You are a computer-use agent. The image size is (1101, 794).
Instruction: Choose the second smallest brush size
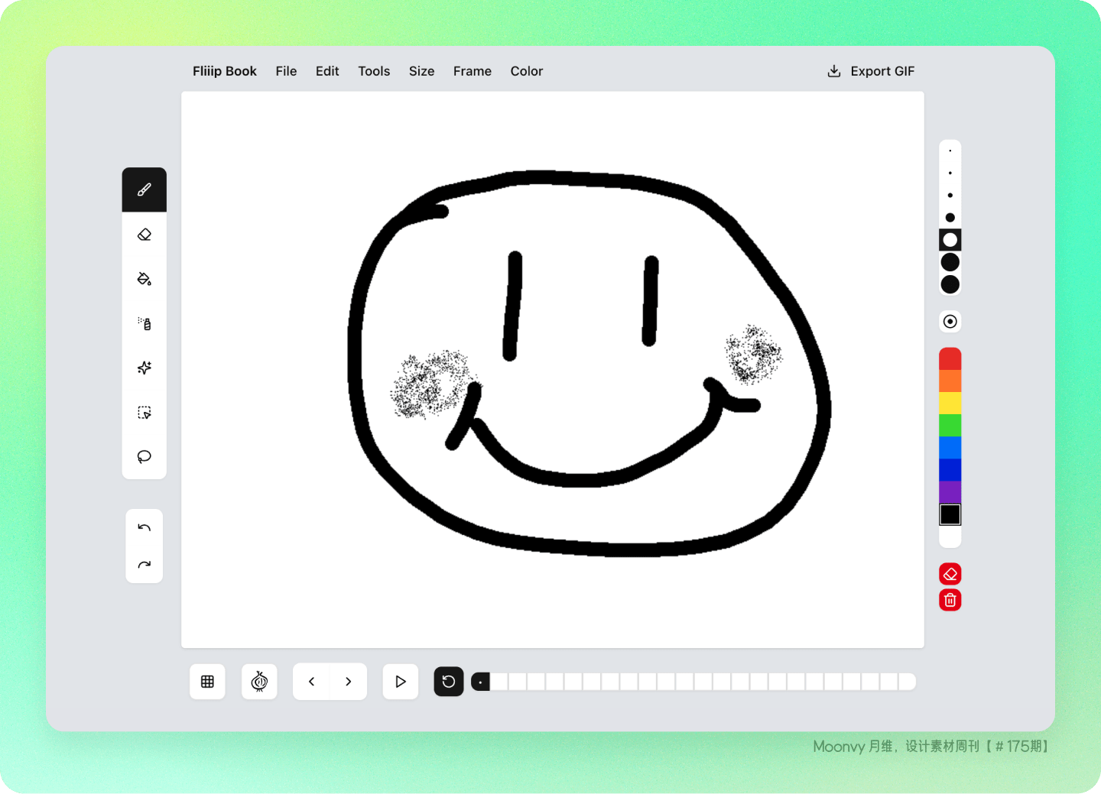click(x=950, y=173)
